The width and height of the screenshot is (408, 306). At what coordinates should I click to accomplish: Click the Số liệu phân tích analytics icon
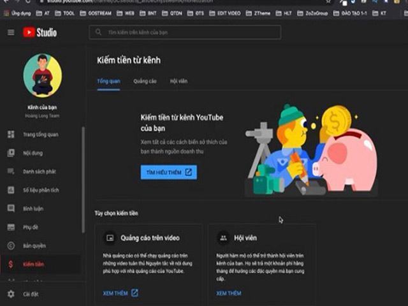click(11, 190)
